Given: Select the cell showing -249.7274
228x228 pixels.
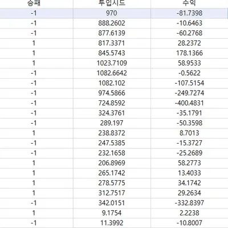Looking at the screenshot, I should (189, 93).
